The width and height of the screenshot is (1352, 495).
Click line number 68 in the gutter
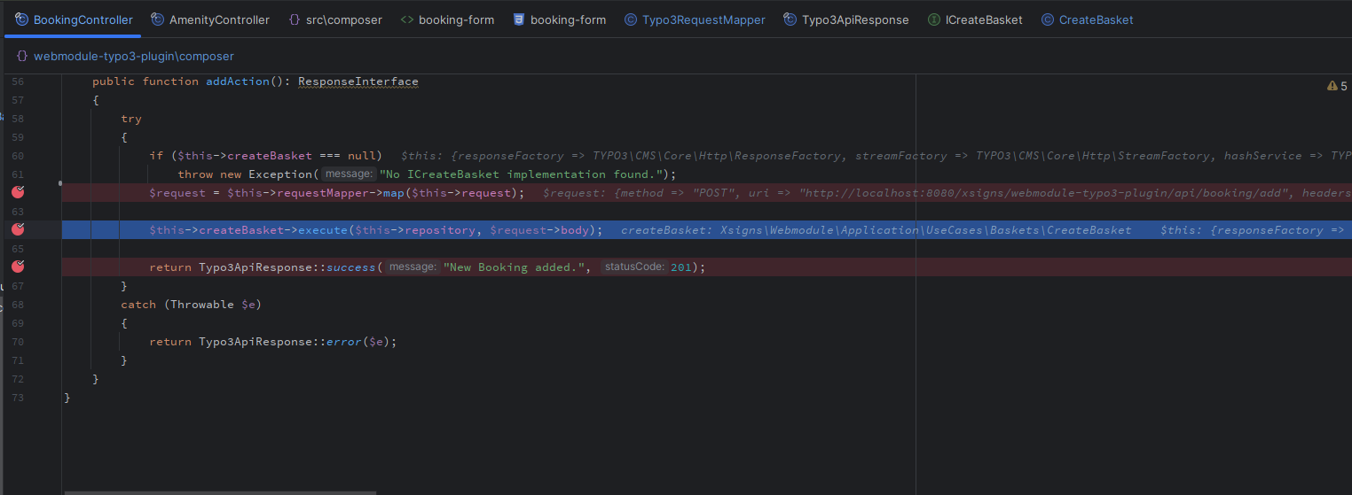coord(19,305)
